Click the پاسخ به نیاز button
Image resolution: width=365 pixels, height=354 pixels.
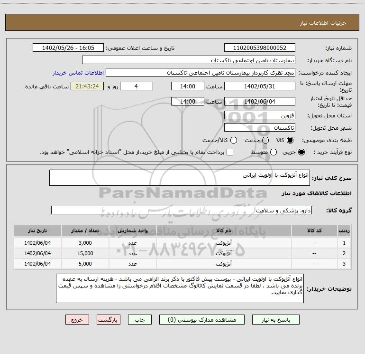[x=275, y=320]
